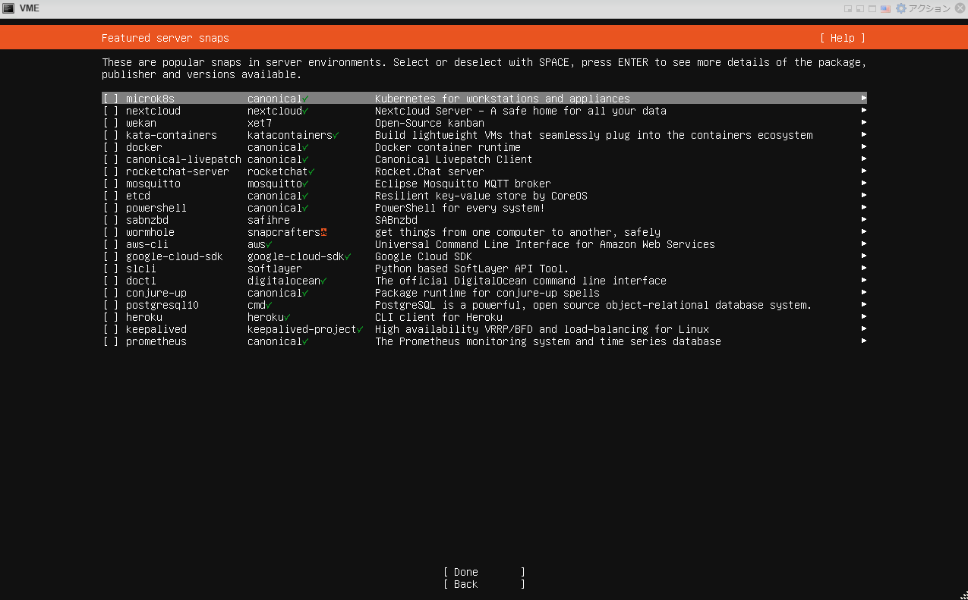This screenshot has width=968, height=600.
Task: Expand details for the microk8s snap
Action: click(864, 98)
